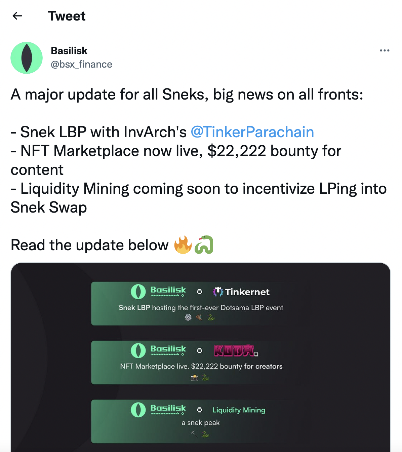Open the NFT Marketplace bounty banner
Image resolution: width=402 pixels, height=452 pixels.
[x=201, y=366]
